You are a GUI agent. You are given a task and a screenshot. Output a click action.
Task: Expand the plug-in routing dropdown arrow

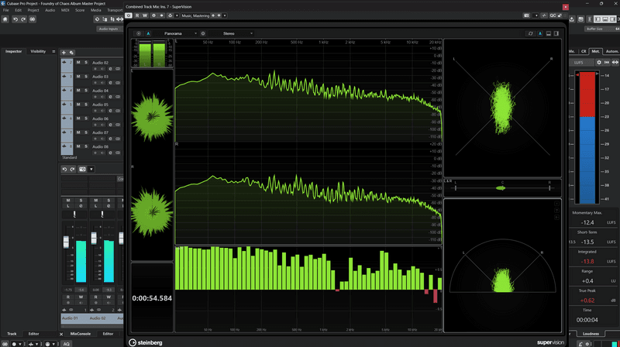(x=177, y=15)
